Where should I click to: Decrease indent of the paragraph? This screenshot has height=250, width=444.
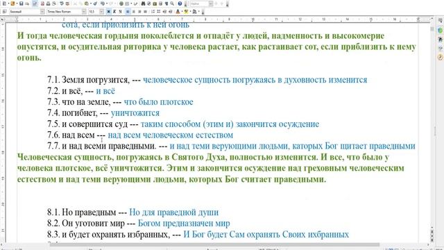164,11
